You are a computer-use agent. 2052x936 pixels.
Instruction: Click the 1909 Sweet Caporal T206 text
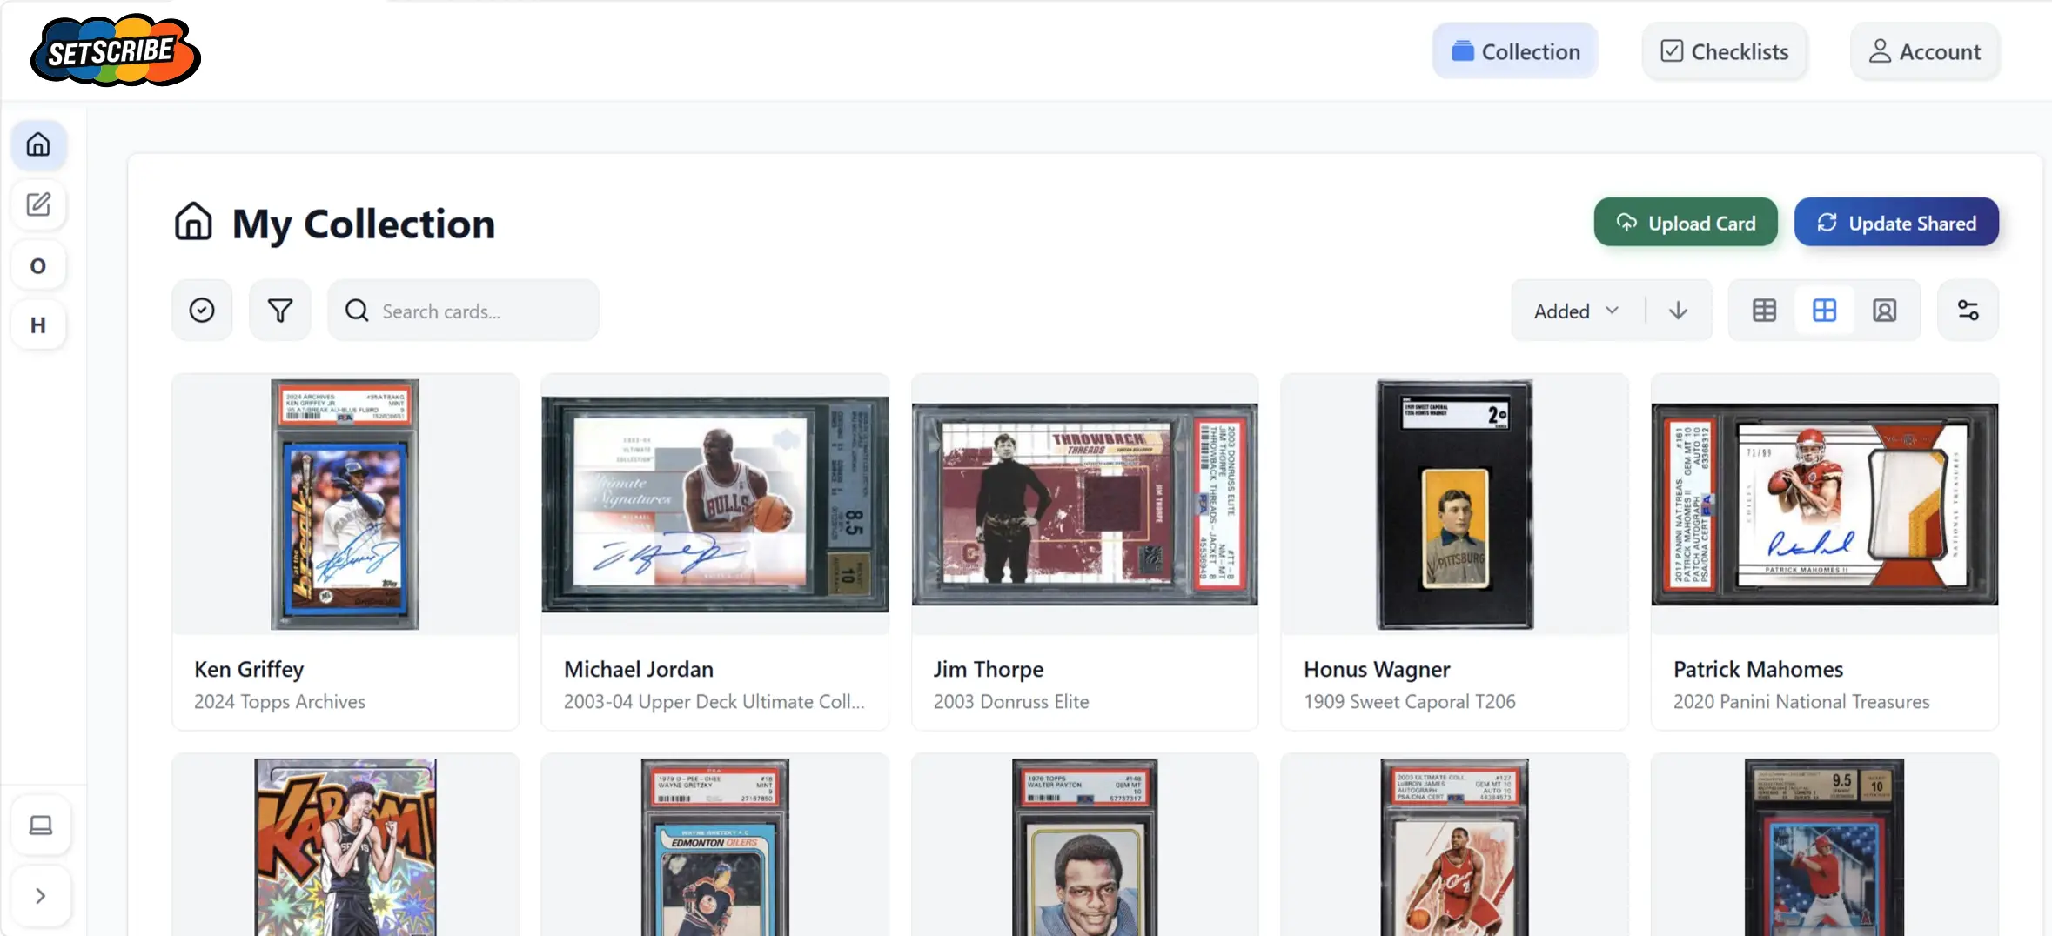[1410, 702]
